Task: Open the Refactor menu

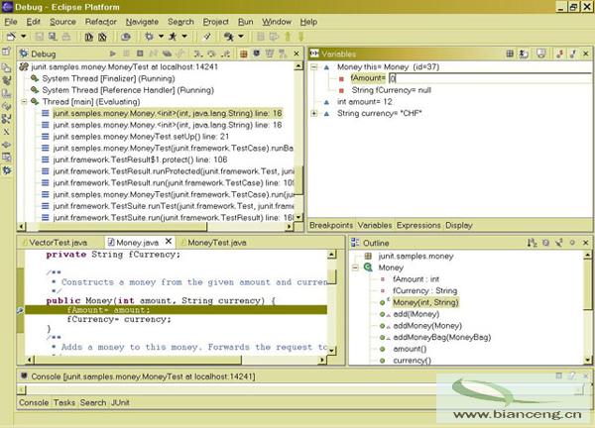Action: pyautogui.click(x=100, y=22)
